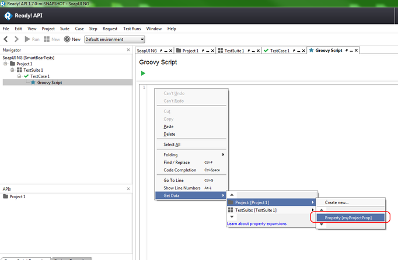Switch to the TestSuite 1 tab
398x260 pixels.
click(x=234, y=51)
